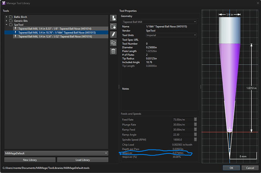Click the Tool Number value 0
The width and height of the screenshot is (261, 173).
(x=147, y=44)
